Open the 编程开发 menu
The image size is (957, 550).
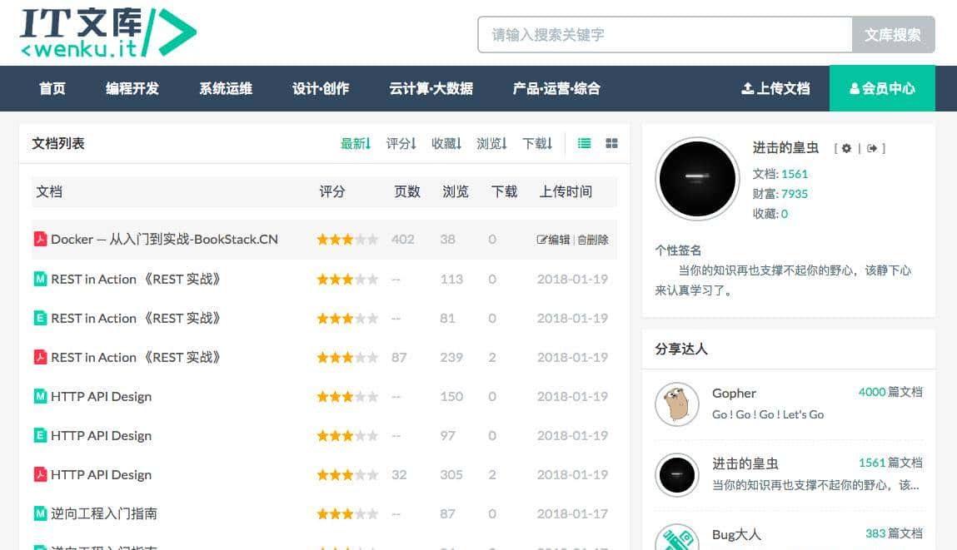coord(133,88)
